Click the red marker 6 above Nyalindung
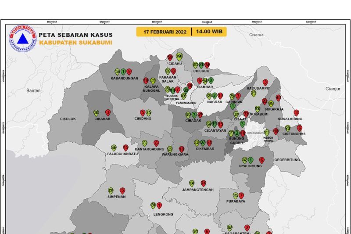Viewport: 351px width, 234px height. pos(261,160)
